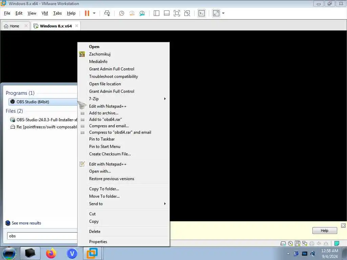Open the Edit menu
This screenshot has height=260, width=347.
[19, 13]
